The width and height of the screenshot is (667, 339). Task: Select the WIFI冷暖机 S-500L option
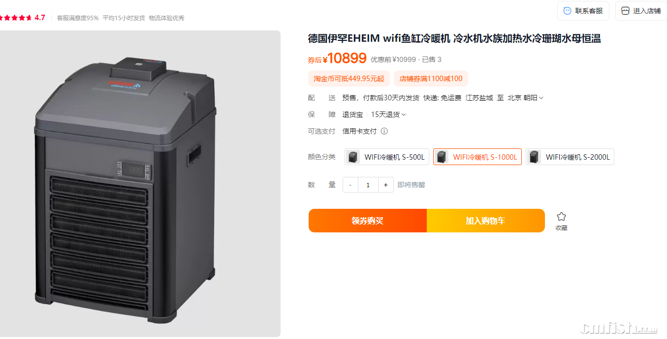click(387, 157)
